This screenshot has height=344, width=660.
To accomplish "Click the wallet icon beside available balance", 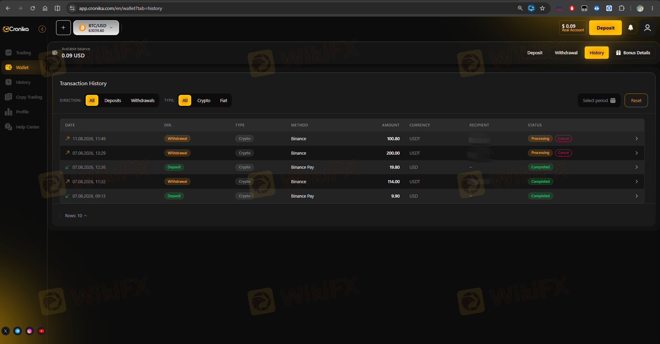I will [x=55, y=53].
